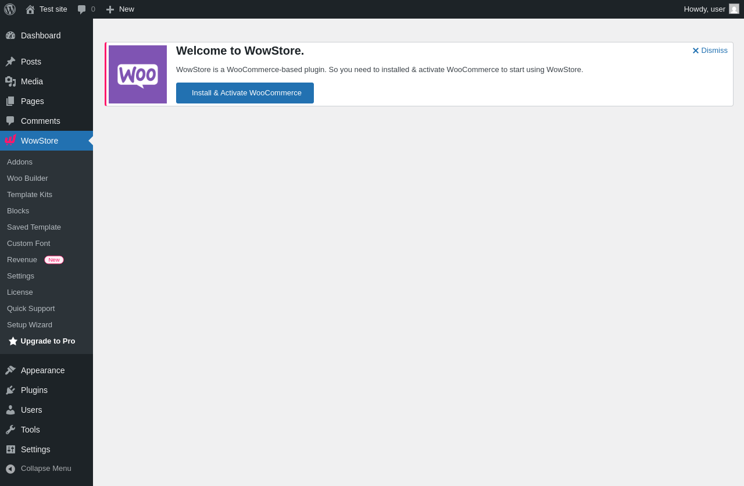Open Quick Support submenu item
The height and width of the screenshot is (486, 744).
31,309
